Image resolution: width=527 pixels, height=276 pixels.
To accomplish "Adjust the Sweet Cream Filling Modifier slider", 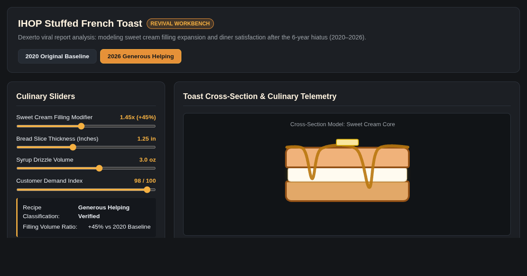I will pyautogui.click(x=86, y=126).
